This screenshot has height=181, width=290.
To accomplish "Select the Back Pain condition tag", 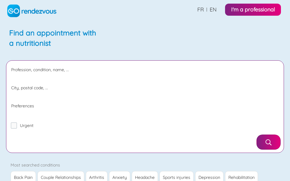I will [x=23, y=177].
